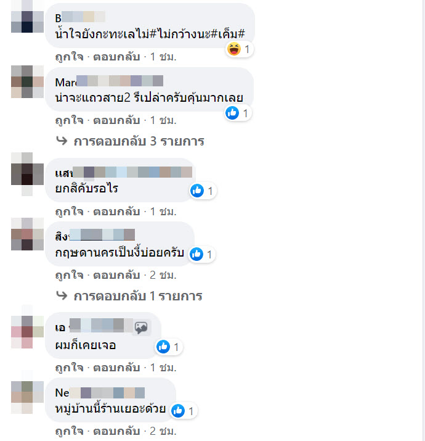Click ตอบกลับ under the หมู่บ้านนี้ร้านเยอะด้วย comment

tap(116, 431)
